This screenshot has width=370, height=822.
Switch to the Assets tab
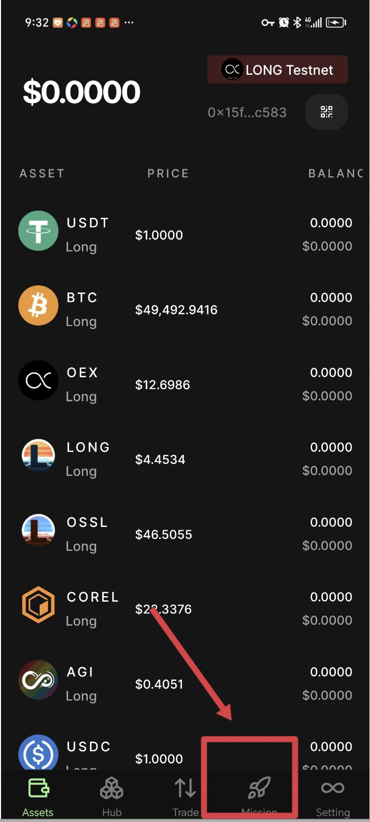(x=38, y=797)
